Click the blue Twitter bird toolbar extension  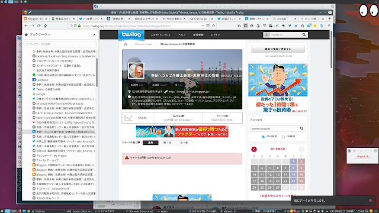tap(296, 26)
